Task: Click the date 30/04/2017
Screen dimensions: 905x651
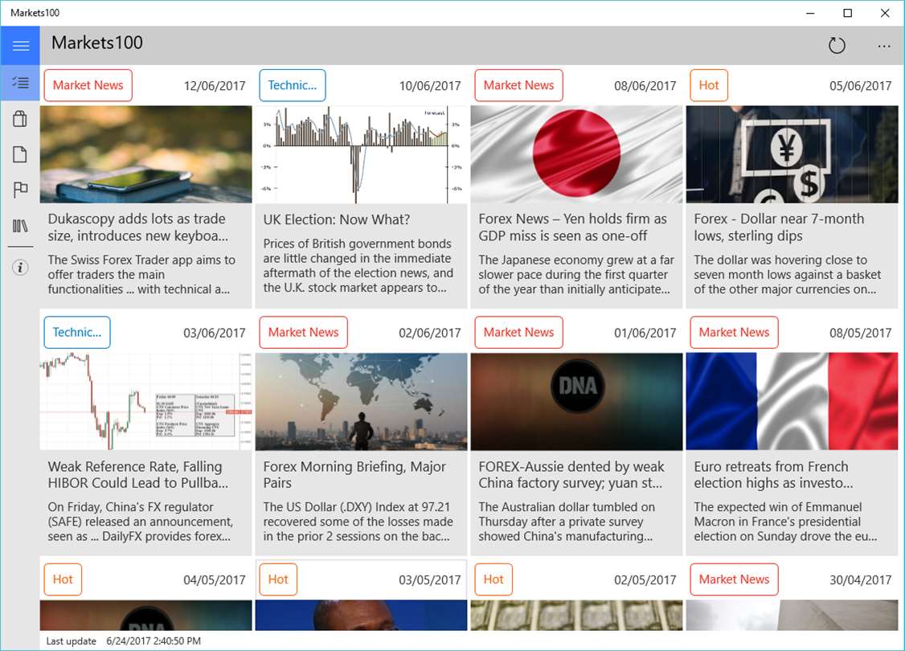Action: (860, 580)
